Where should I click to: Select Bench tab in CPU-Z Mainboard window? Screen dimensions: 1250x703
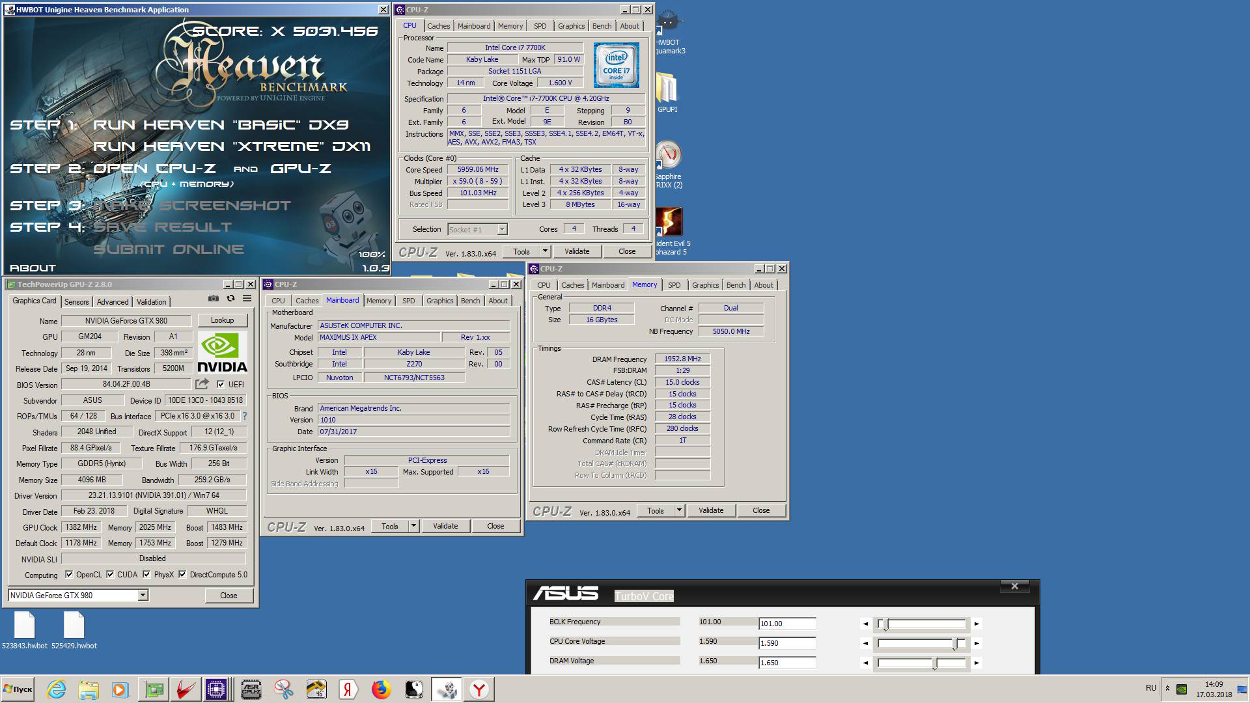coord(470,301)
